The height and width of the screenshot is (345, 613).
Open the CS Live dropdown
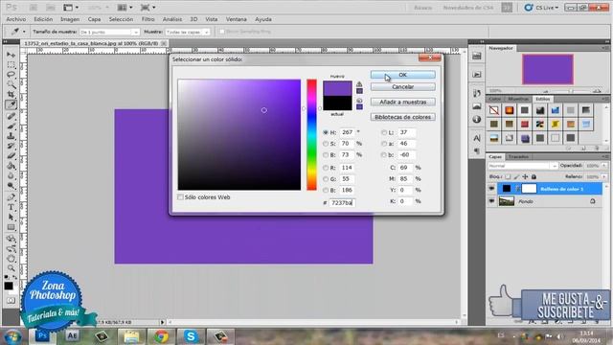(x=542, y=8)
